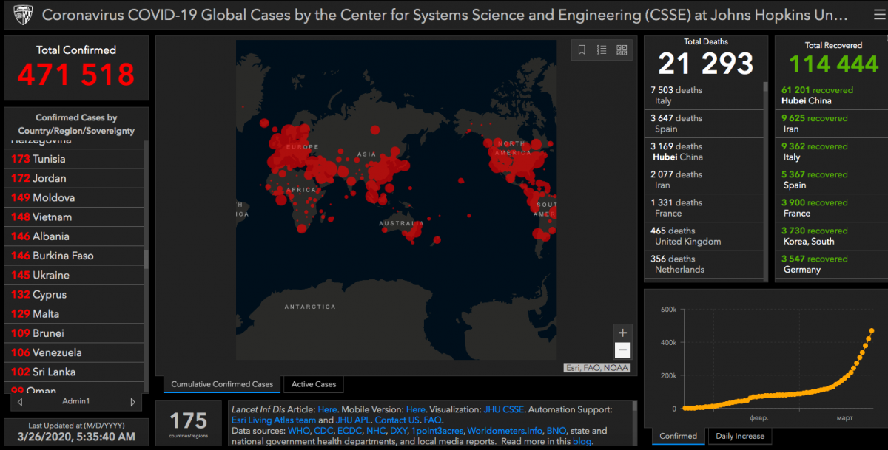Select the Daily Increase chart tab
888x450 pixels.
[740, 436]
